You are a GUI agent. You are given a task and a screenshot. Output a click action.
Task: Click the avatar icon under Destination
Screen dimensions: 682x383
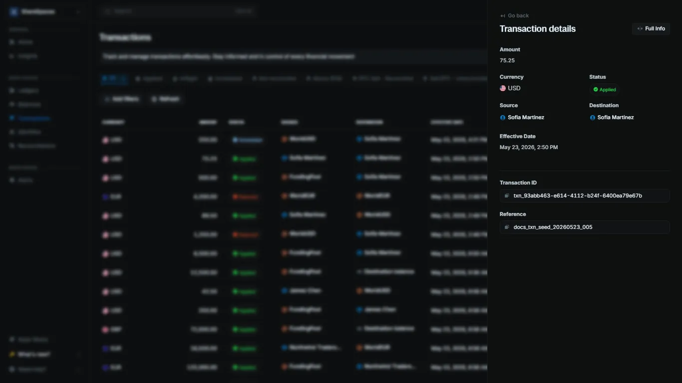click(593, 118)
